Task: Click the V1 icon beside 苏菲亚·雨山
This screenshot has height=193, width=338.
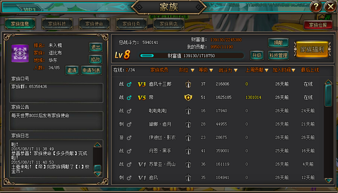Action: tap(142, 164)
